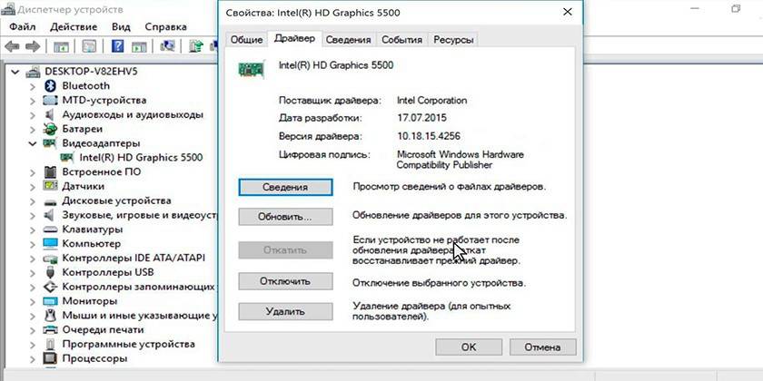The image size is (763, 381).
Task: Click the blue Help toolbar icon
Action: tap(117, 45)
